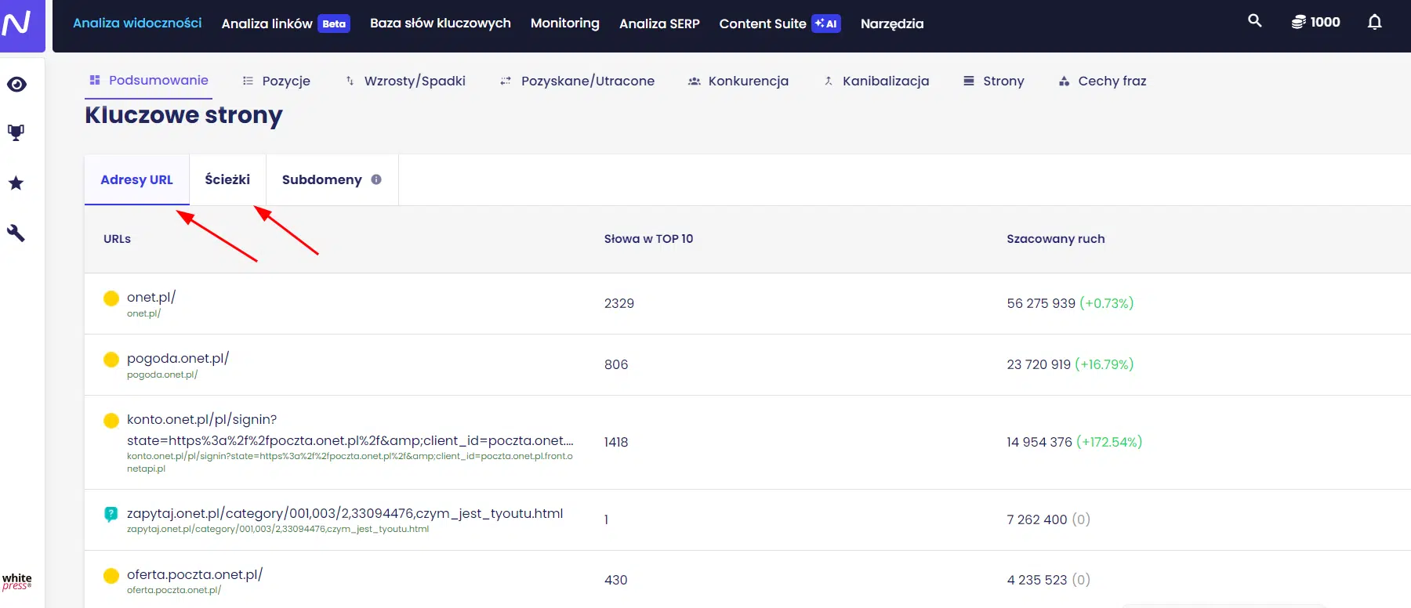
Task: Switch to Konkurencja tab
Action: pyautogui.click(x=738, y=81)
